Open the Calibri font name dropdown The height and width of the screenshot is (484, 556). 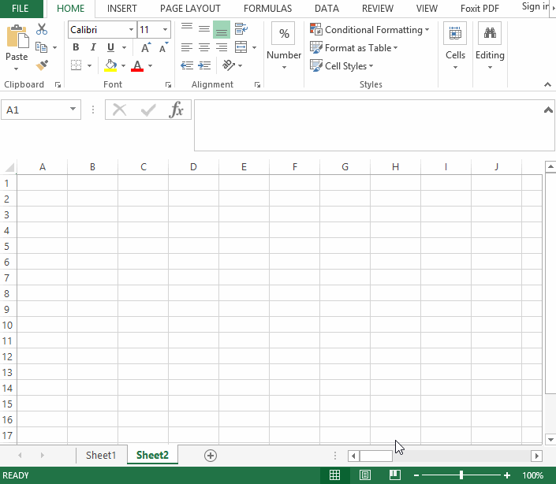130,30
